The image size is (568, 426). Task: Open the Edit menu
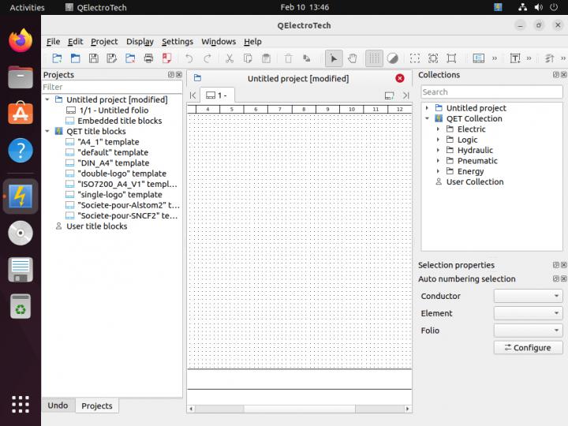coord(76,42)
